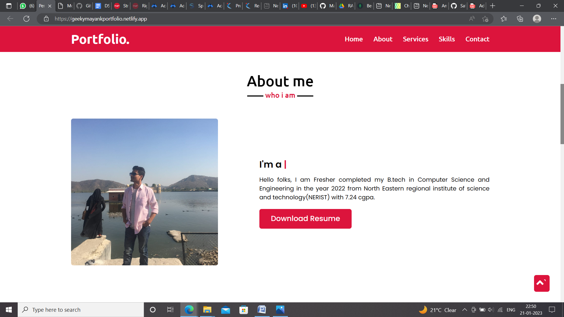
Task: Expand the system tray hidden icons chevron
Action: (465, 310)
